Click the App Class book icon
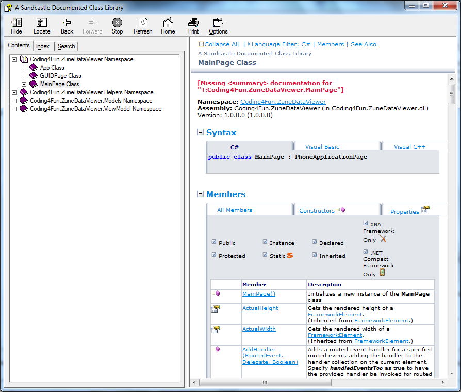Viewport: 461px width, 392px height. coord(34,68)
